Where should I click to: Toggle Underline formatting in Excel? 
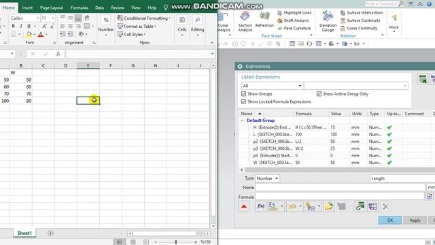(29, 26)
